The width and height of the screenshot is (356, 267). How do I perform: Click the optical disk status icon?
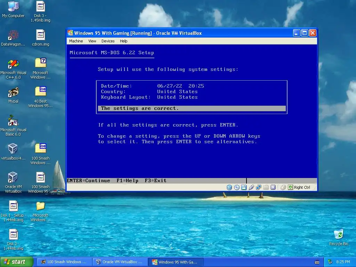pyautogui.click(x=236, y=187)
